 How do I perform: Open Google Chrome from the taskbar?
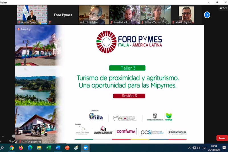(x=11, y=148)
